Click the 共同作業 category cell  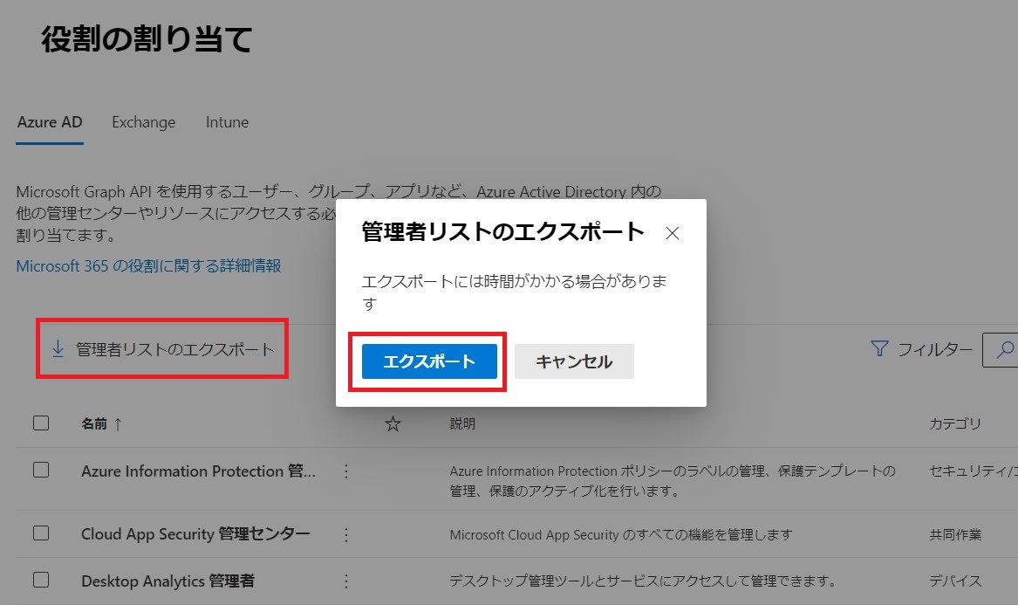pos(955,535)
